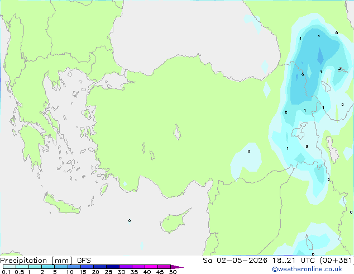
Task: Choose the 10–15 mm legend swatch
Action: point(74,267)
